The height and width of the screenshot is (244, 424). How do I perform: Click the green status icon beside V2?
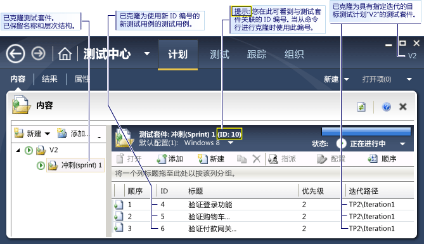click(x=29, y=150)
